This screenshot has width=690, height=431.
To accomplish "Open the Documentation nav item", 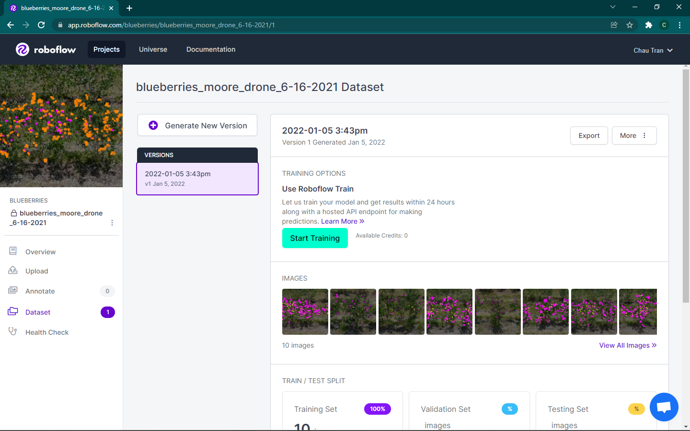I will click(211, 49).
